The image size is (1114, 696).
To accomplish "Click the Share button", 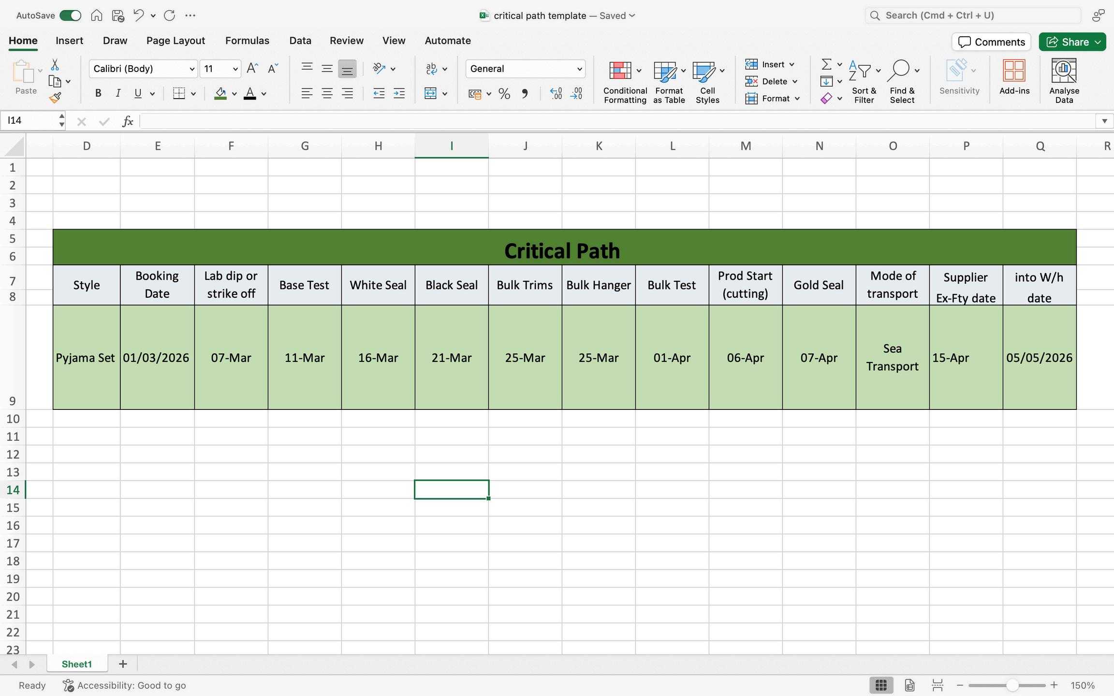I will coord(1068,42).
